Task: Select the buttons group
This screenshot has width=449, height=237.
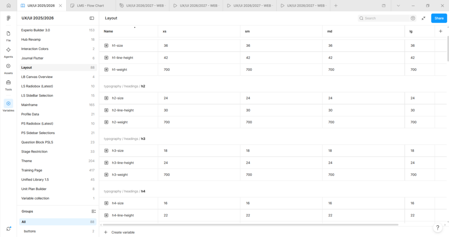Action: (58, 231)
